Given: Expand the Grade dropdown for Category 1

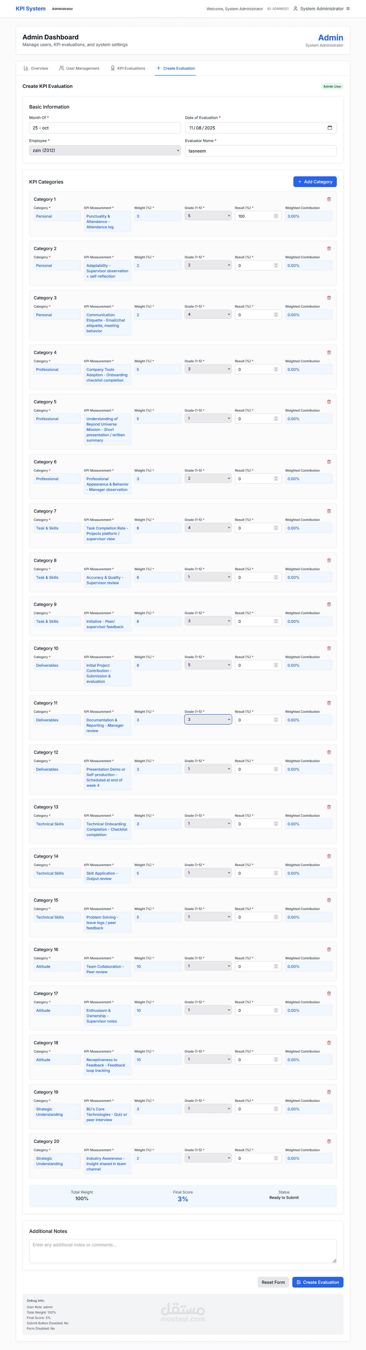Looking at the screenshot, I should [x=208, y=216].
